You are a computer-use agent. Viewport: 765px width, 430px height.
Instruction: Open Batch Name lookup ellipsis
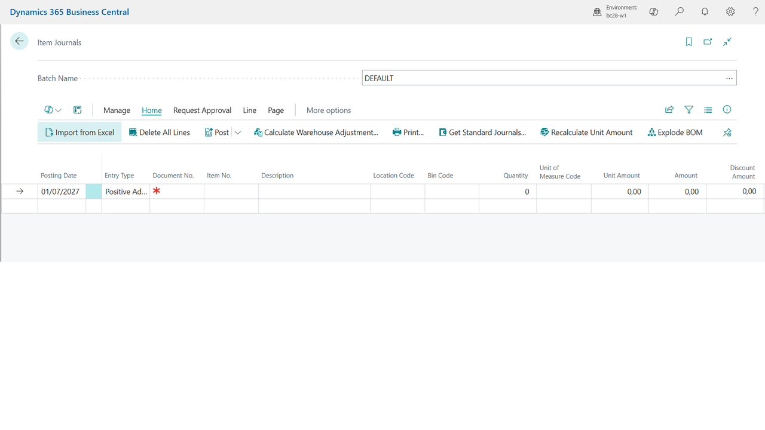click(729, 78)
